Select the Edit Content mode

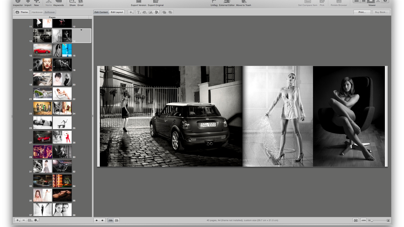pyautogui.click(x=101, y=12)
